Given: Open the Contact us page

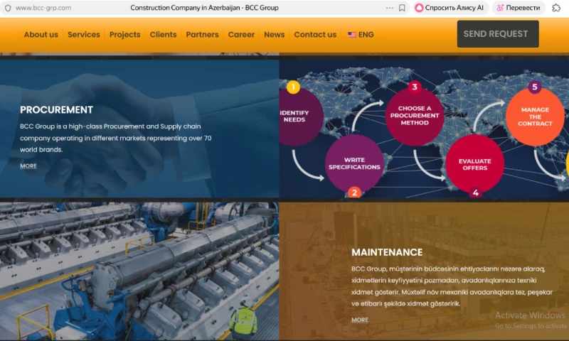Looking at the screenshot, I should [x=315, y=34].
